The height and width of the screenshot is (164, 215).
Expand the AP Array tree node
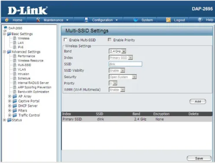(10, 96)
